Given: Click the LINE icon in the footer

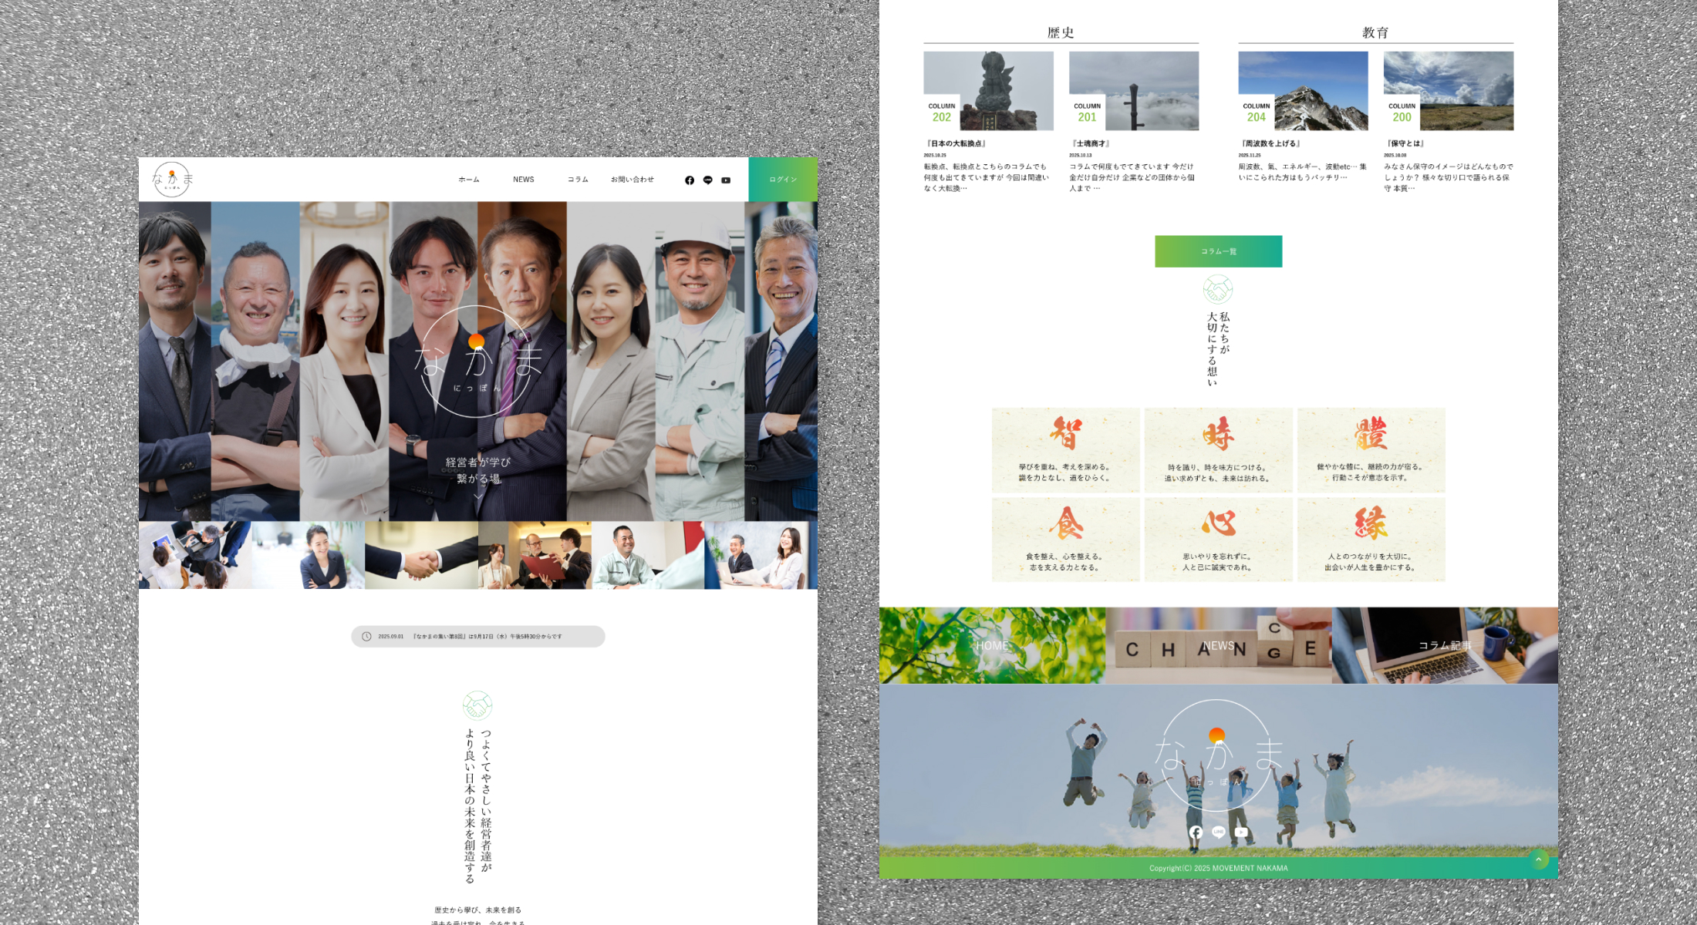Looking at the screenshot, I should coord(1218,831).
